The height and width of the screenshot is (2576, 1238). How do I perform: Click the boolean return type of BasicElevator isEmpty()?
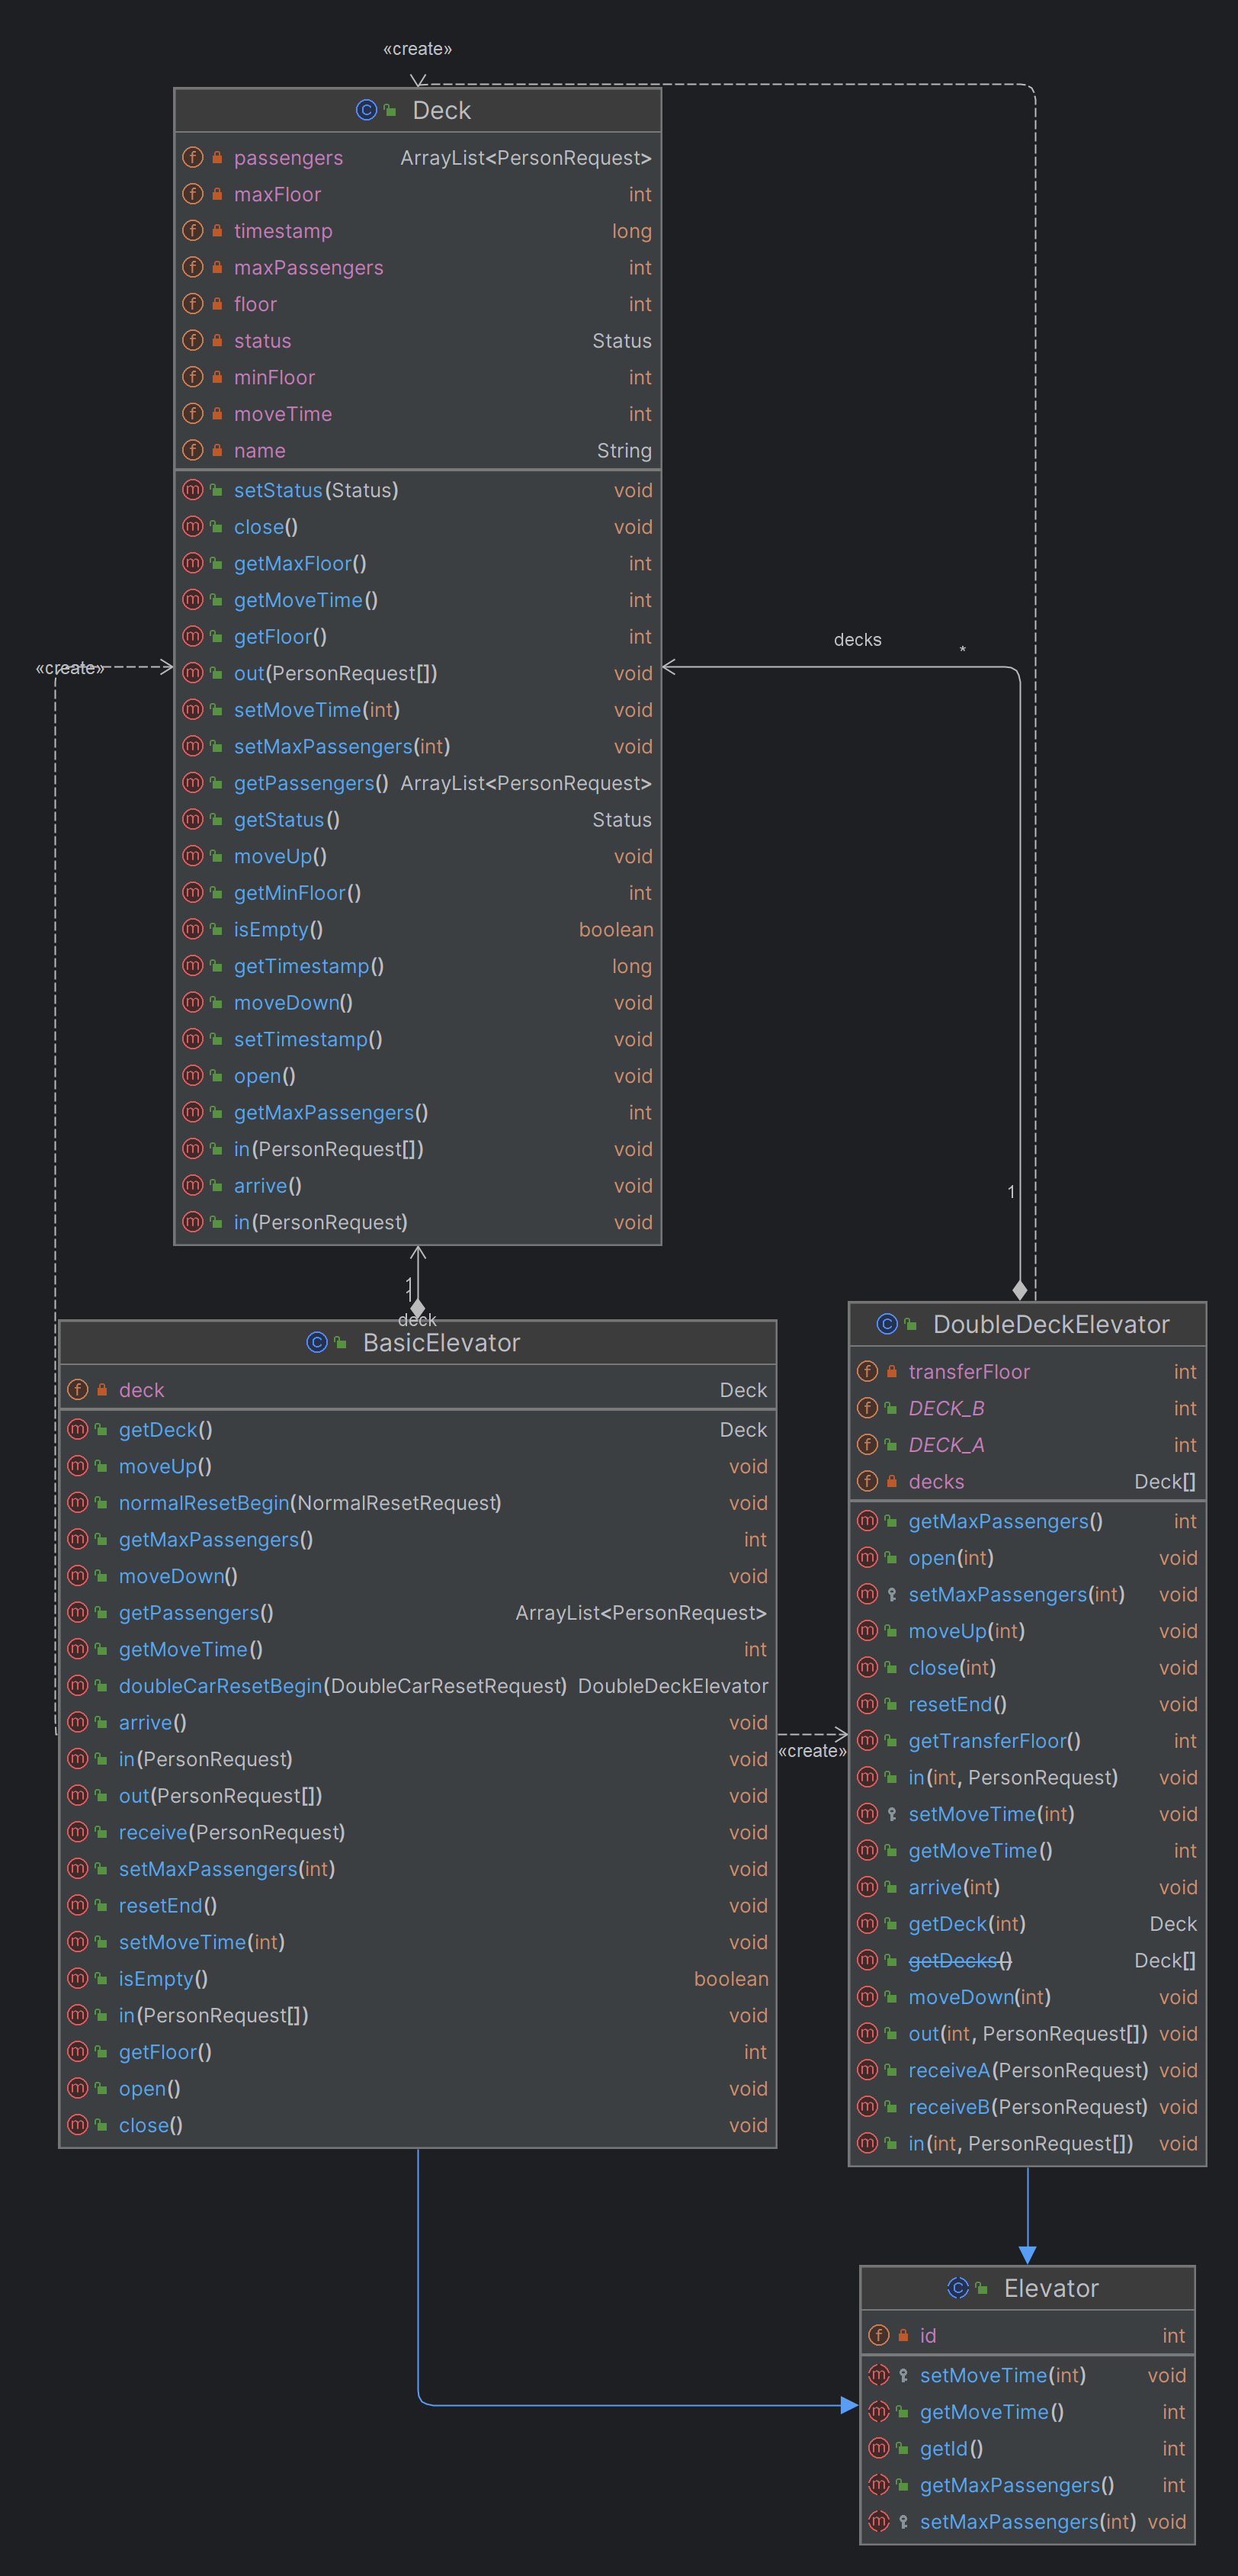730,1978
